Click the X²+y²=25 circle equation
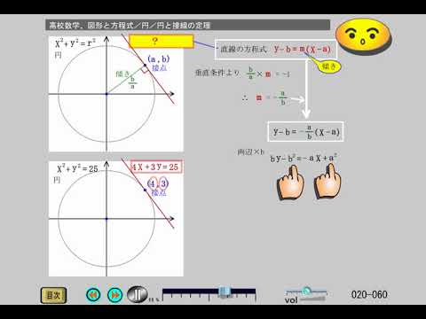The image size is (426, 319). pos(77,168)
